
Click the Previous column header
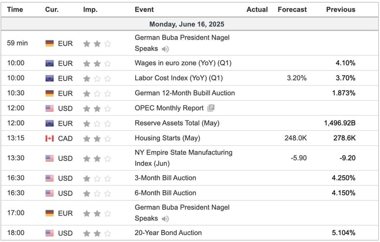(341, 9)
